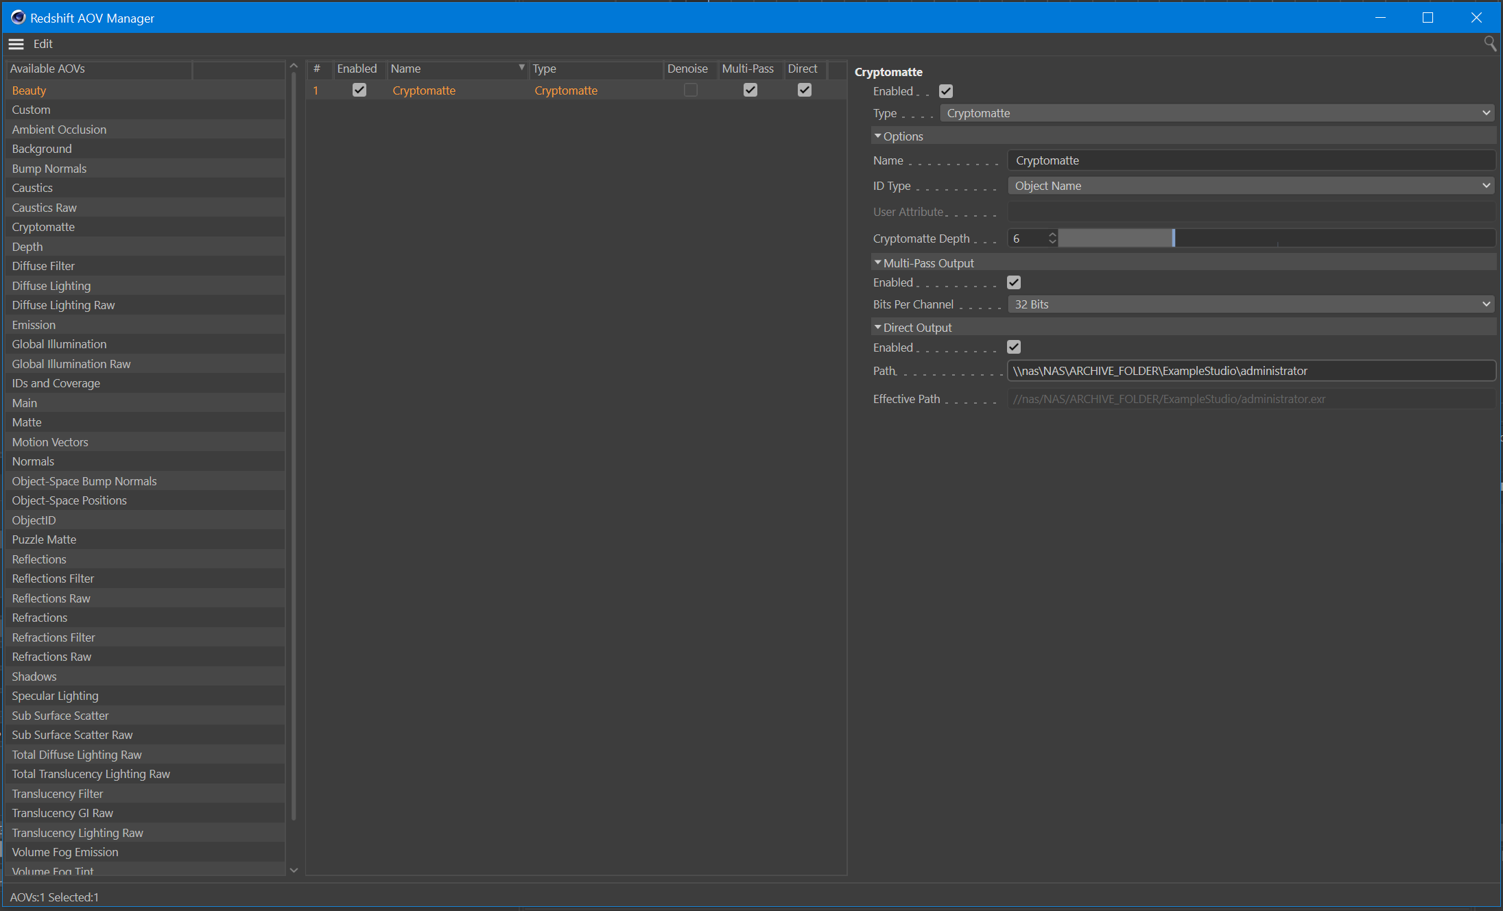This screenshot has height=911, width=1503.
Task: Select Depth AOV
Action: (145, 247)
